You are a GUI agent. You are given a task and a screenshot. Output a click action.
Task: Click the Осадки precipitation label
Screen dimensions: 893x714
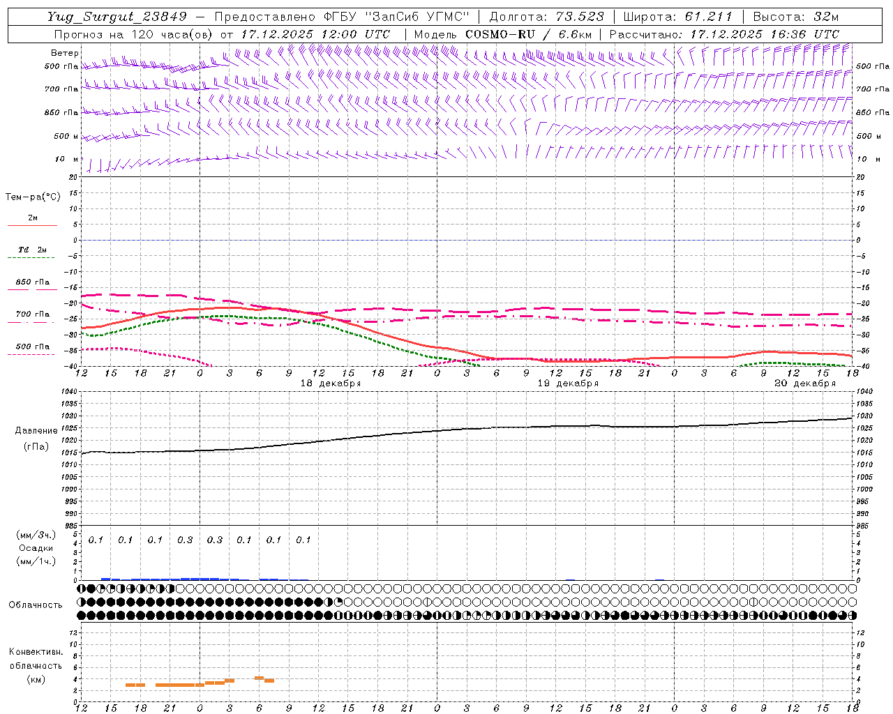(36, 548)
